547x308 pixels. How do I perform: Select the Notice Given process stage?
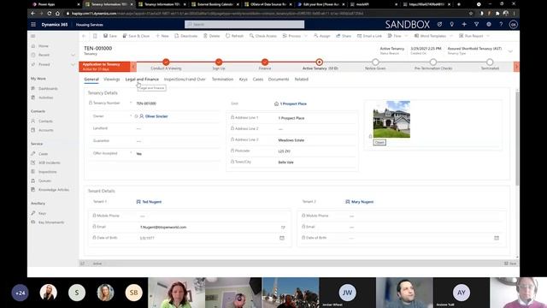375,62
